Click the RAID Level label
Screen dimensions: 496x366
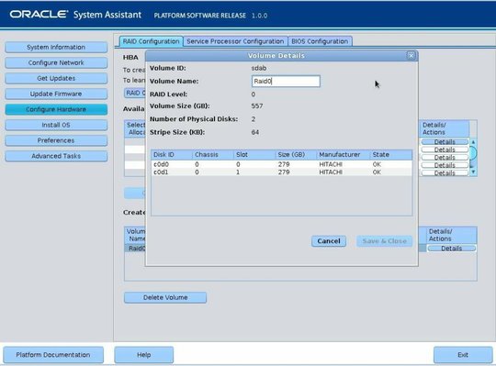pyautogui.click(x=168, y=94)
